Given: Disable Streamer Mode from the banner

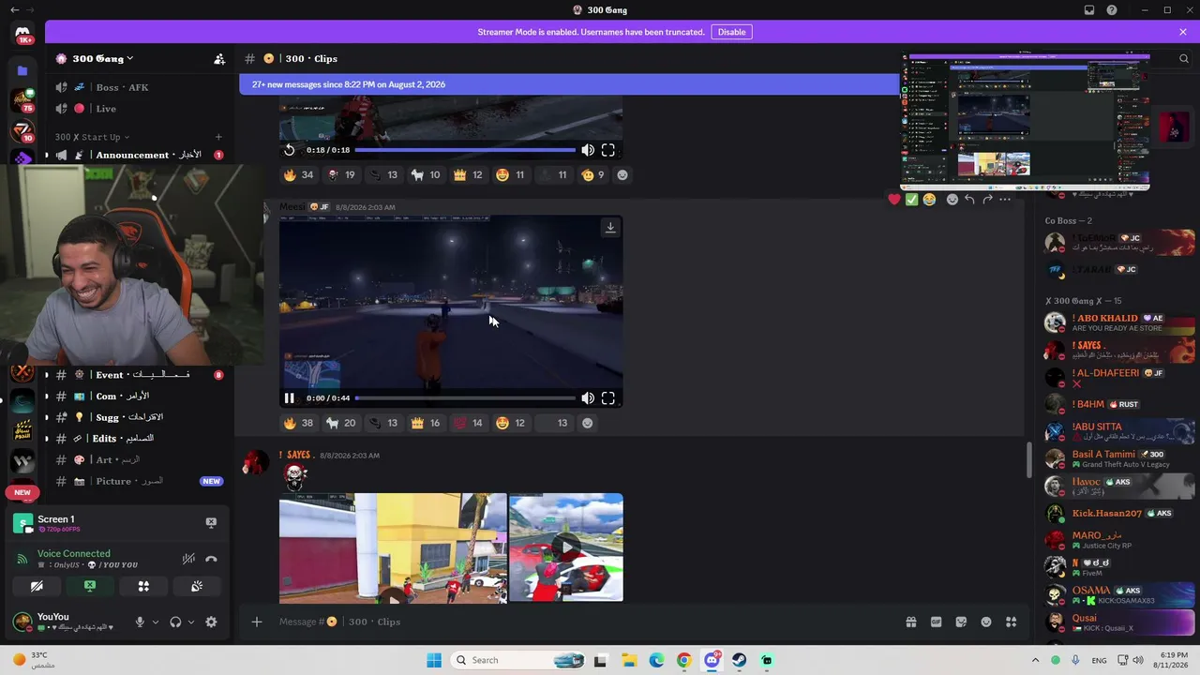Looking at the screenshot, I should 731,32.
